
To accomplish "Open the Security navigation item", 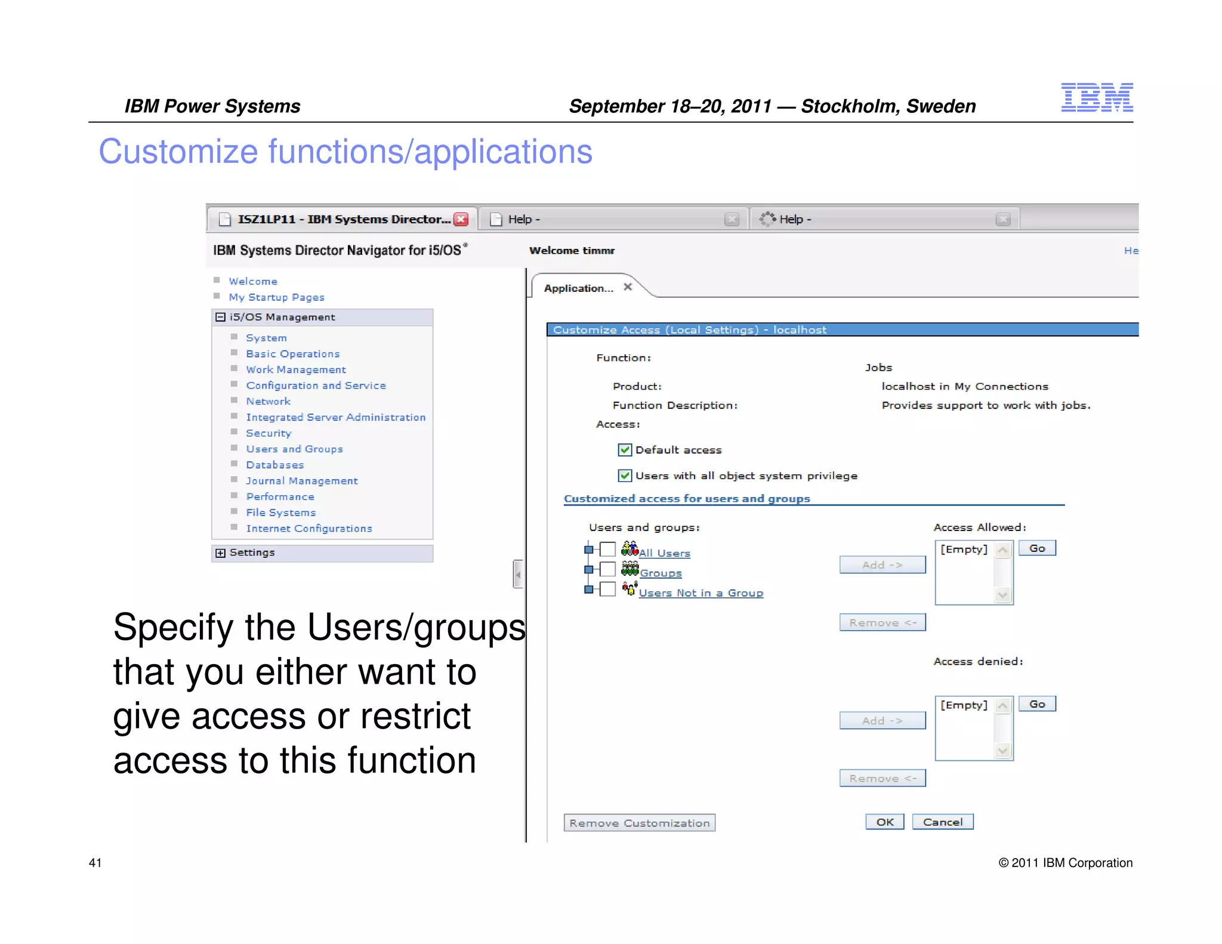I will point(269,433).
